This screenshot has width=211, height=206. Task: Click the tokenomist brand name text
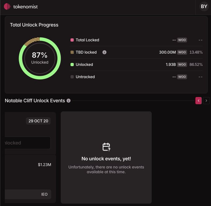click(x=25, y=7)
